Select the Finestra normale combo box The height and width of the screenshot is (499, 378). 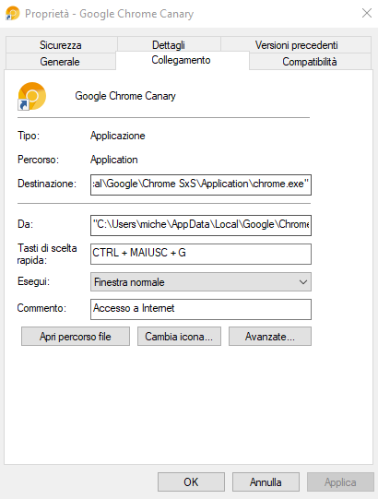point(201,282)
